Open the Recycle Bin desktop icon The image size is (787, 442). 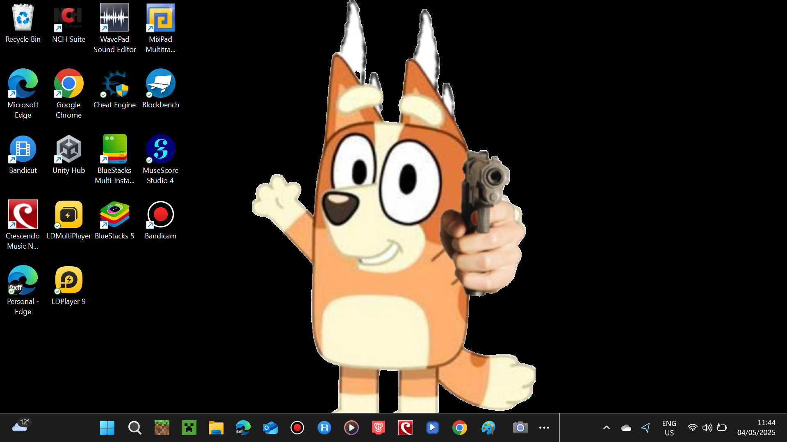pos(23,23)
